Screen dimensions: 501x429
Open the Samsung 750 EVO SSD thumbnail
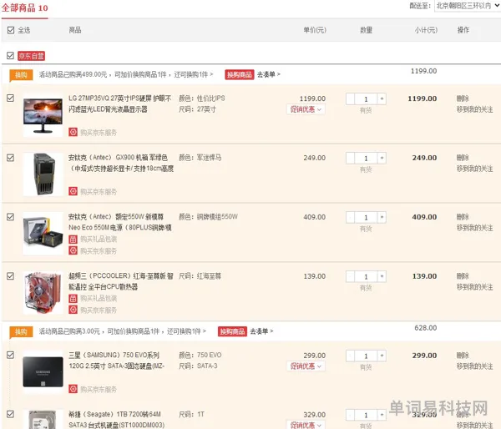coord(43,371)
